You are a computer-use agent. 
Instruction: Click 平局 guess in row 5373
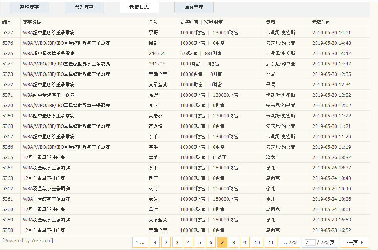click(270, 74)
